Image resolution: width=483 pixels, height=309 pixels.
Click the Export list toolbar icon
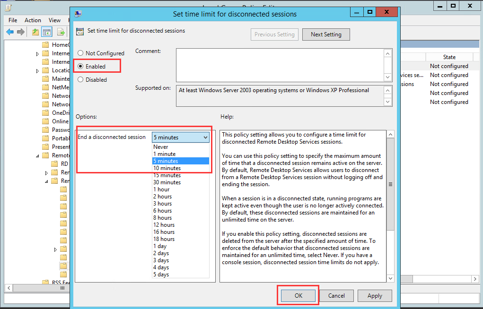pos(61,32)
